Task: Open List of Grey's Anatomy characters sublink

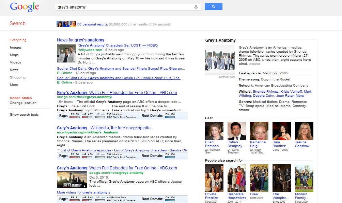Action: tap(140, 150)
